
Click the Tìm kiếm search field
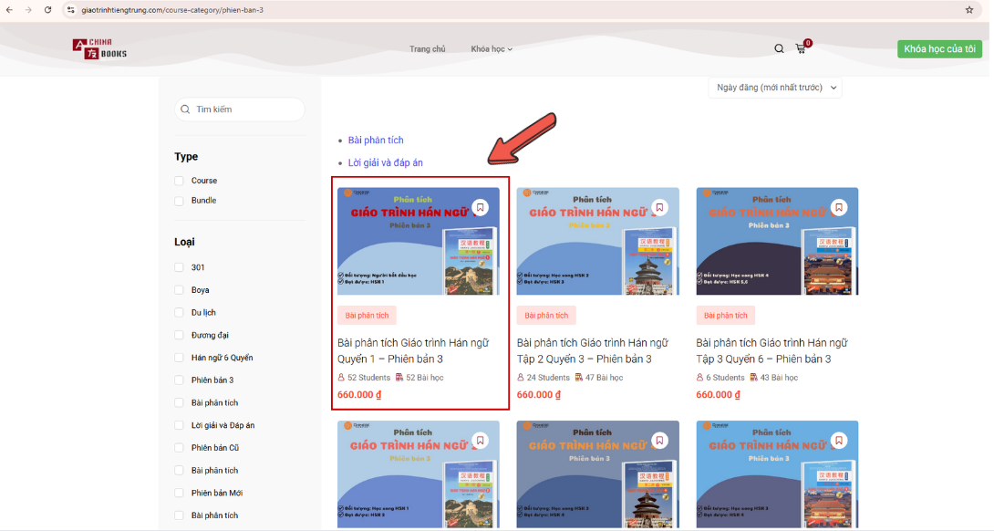[x=240, y=109]
